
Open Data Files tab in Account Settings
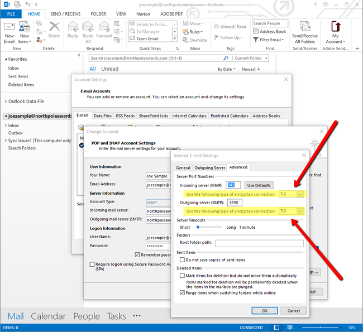tap(103, 116)
